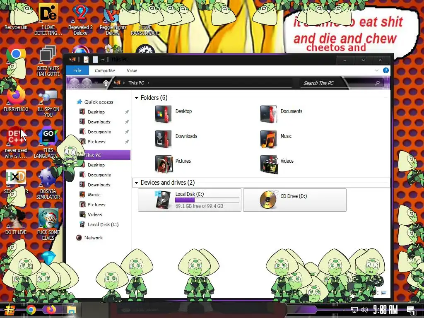Viewport: 424px width, 318px height.
Task: Click the search magnifier icon
Action: [378, 83]
